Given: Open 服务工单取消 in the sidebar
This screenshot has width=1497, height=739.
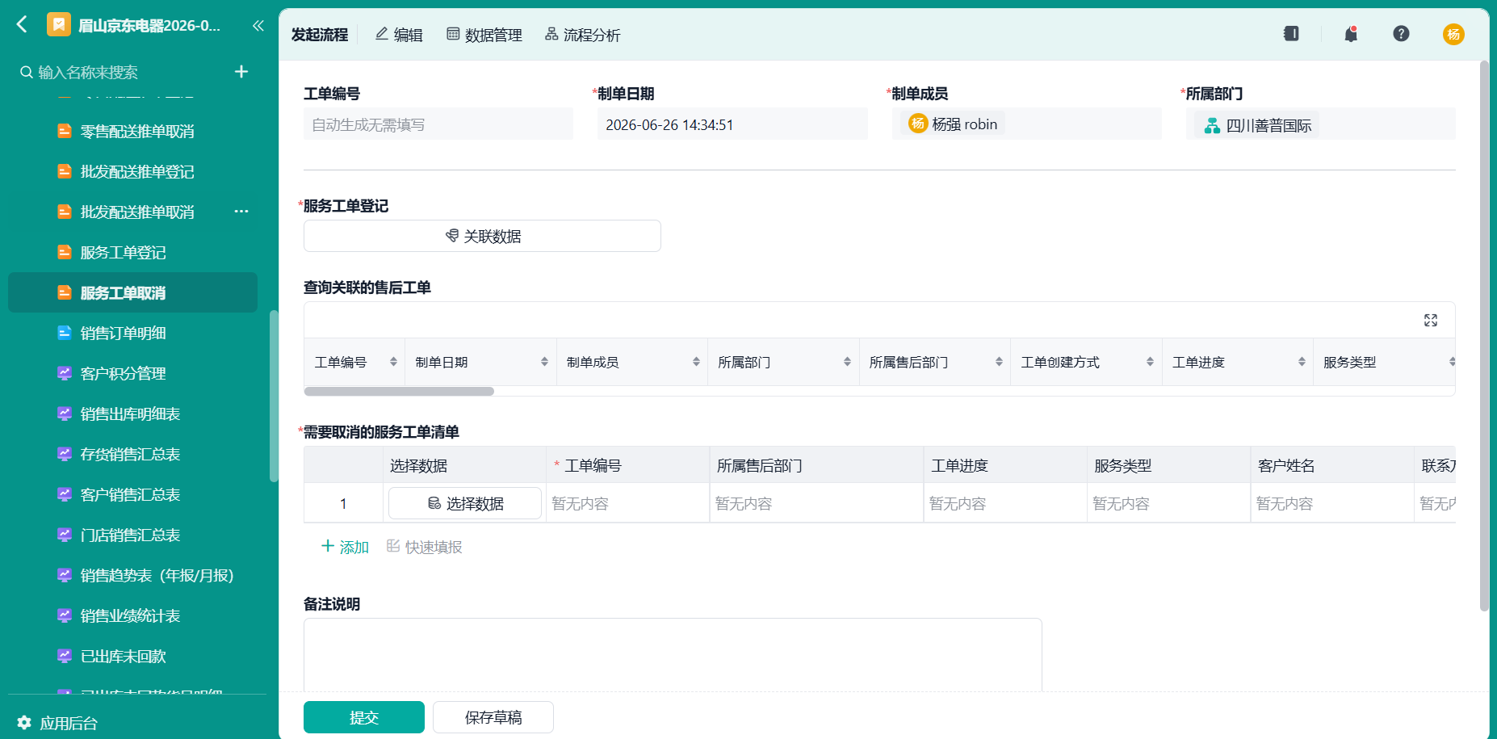Looking at the screenshot, I should (132, 292).
